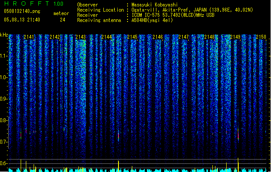
Task: Click the 0.8 frequency axis label
Action: click(x=3, y=120)
